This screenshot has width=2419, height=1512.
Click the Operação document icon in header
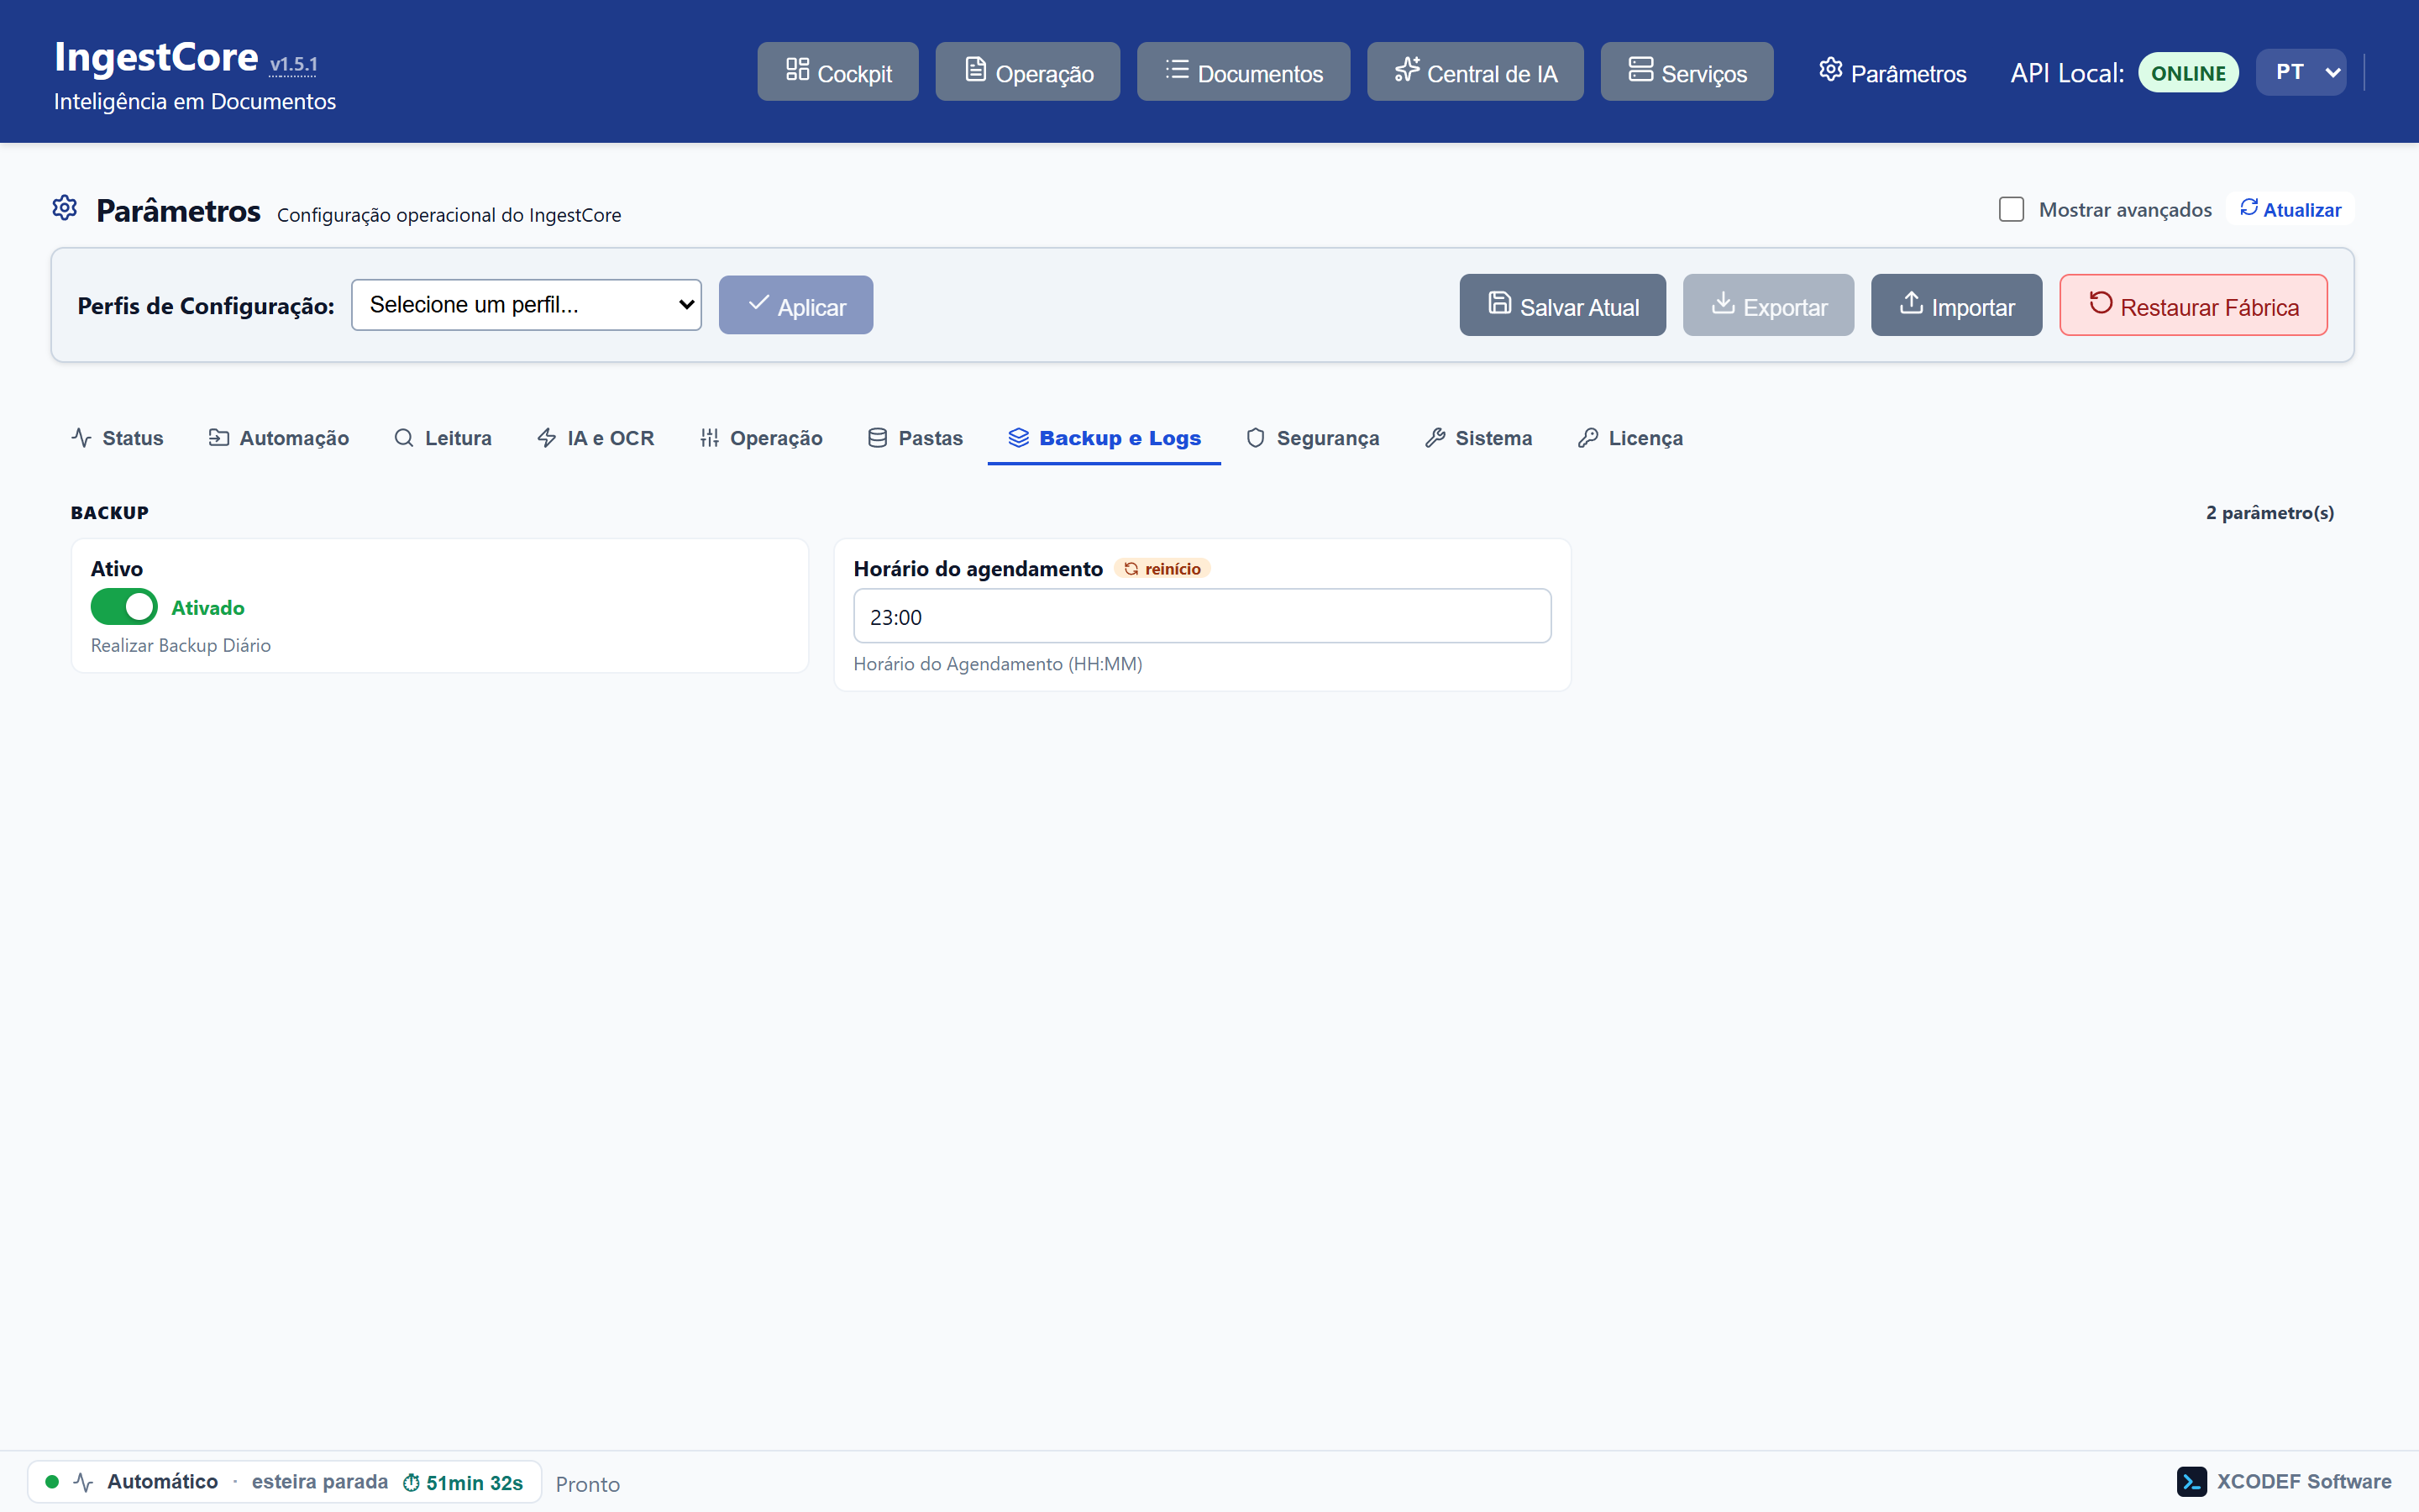point(974,69)
